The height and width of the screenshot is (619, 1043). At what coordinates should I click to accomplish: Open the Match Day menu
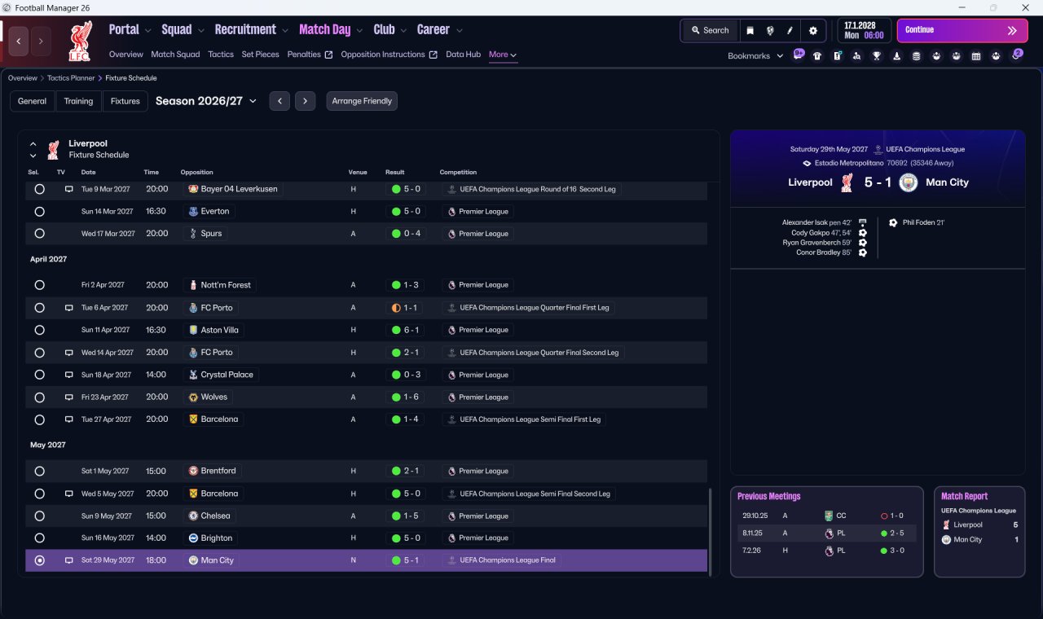[x=324, y=29]
